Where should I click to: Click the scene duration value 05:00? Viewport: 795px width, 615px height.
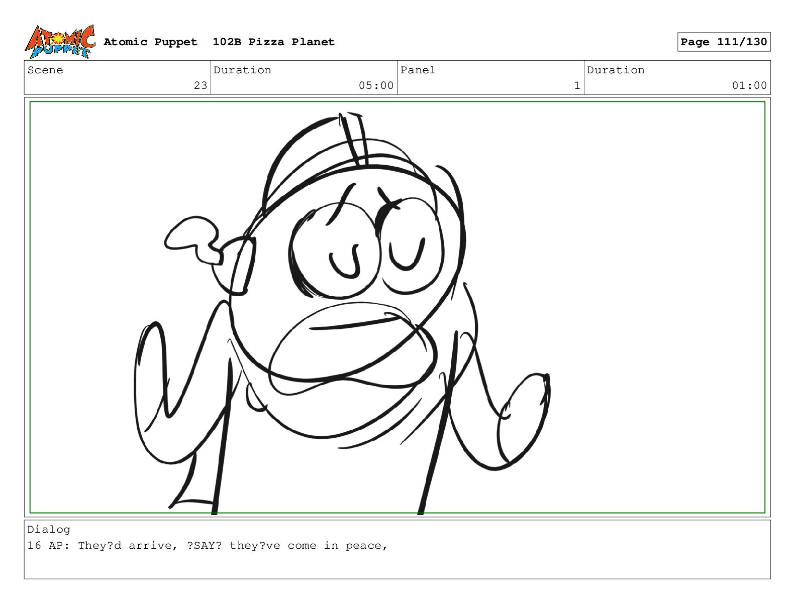point(376,85)
